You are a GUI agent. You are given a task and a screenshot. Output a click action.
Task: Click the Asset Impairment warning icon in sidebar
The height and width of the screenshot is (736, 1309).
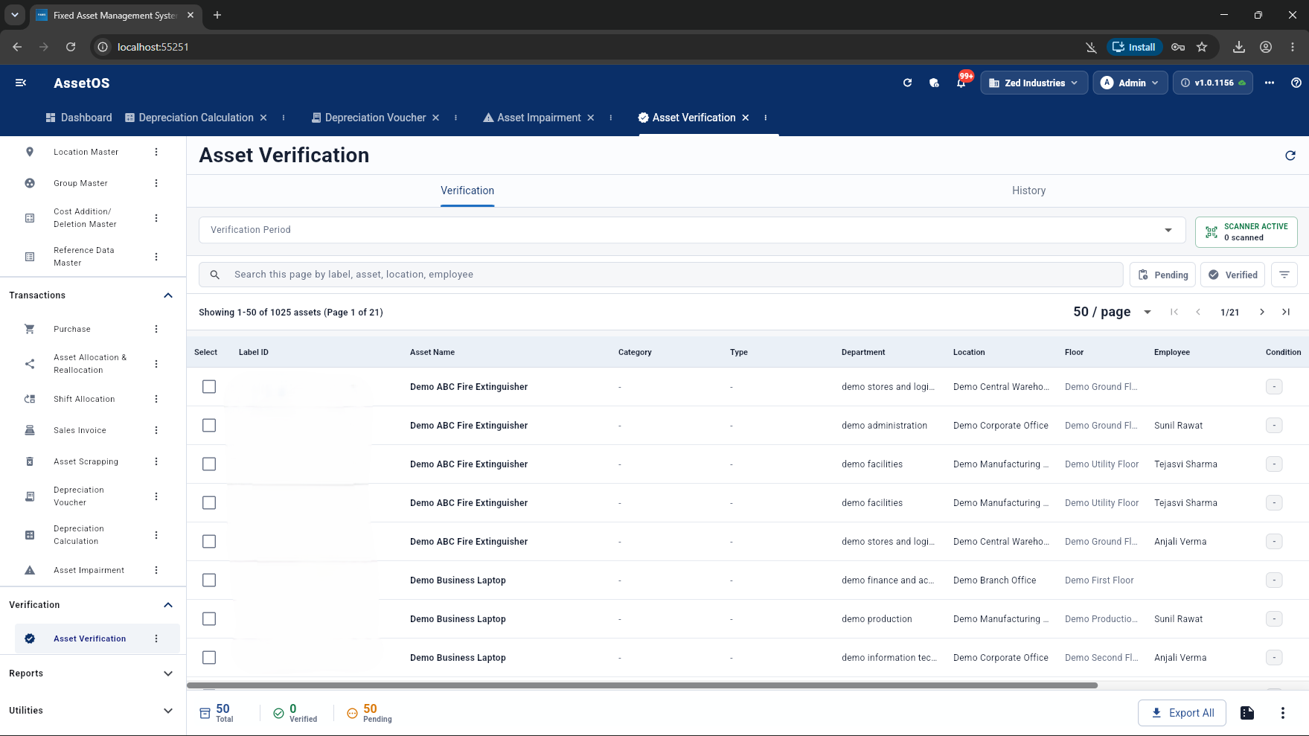click(30, 570)
